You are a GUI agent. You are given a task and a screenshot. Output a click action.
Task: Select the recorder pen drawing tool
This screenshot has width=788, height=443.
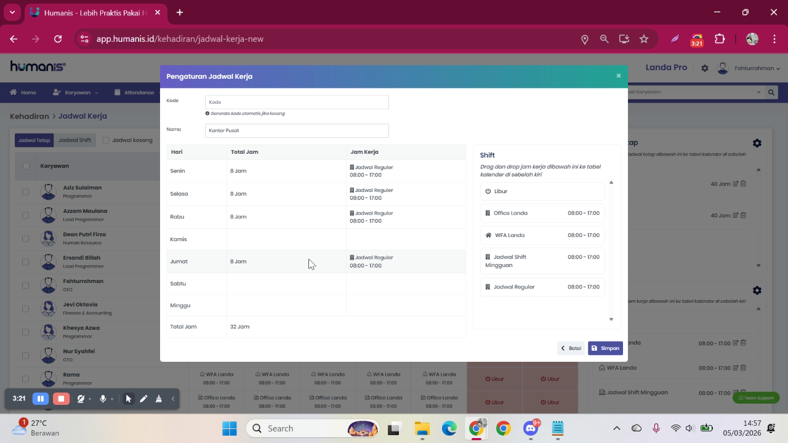(143, 399)
